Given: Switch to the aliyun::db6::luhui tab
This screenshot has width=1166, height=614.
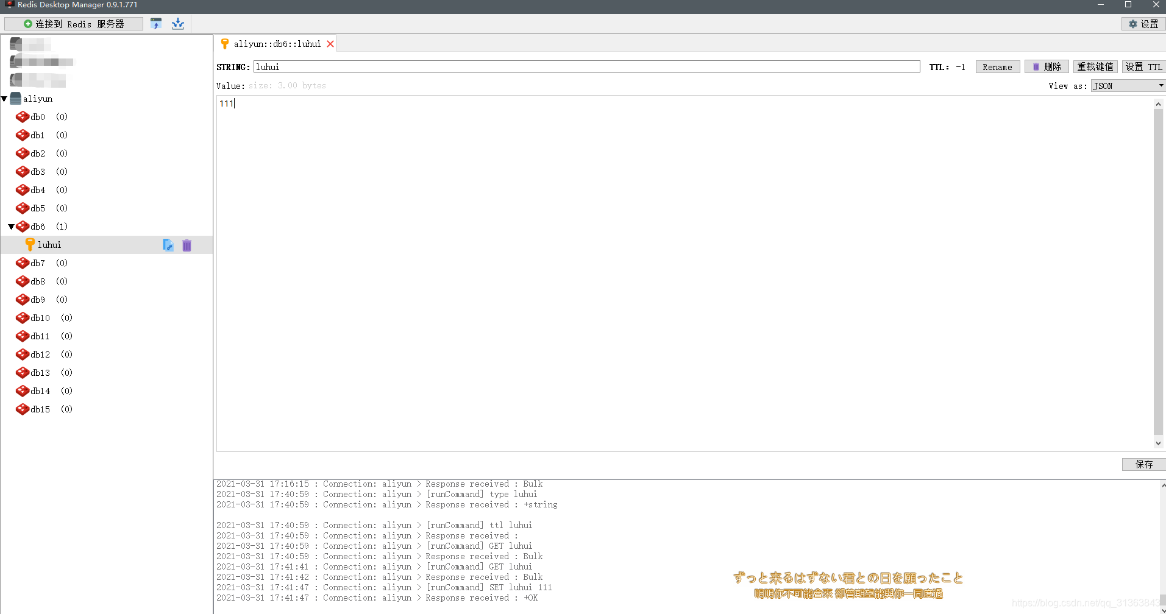Looking at the screenshot, I should coord(277,44).
